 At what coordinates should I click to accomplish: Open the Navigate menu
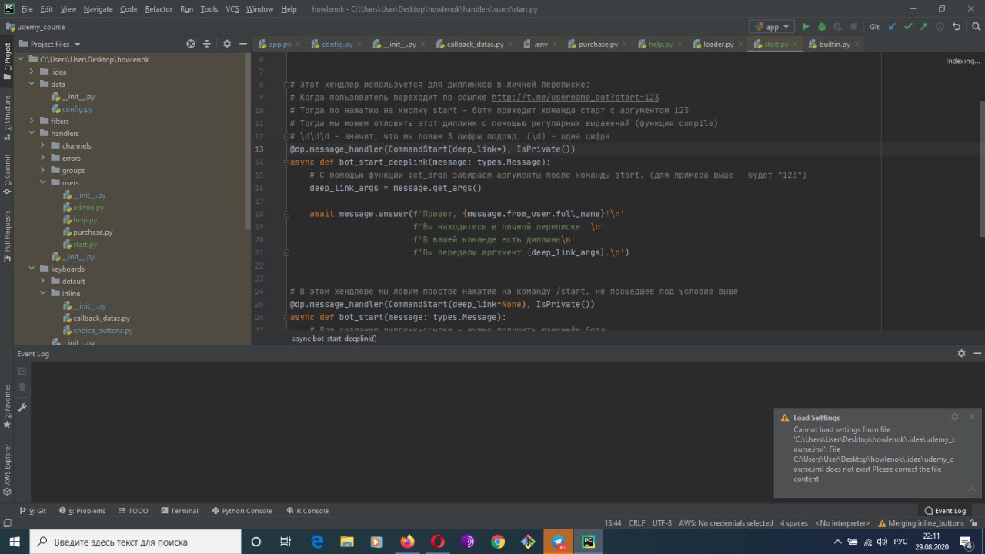click(98, 9)
